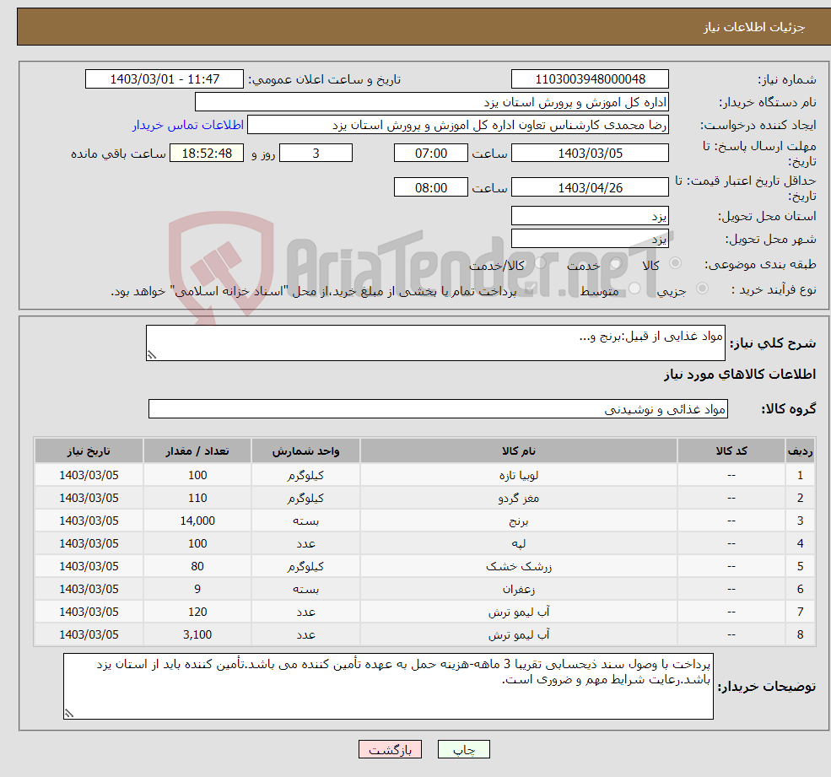Select the کالا/خدمت radio button
The width and height of the screenshot is (831, 777).
click(540, 263)
